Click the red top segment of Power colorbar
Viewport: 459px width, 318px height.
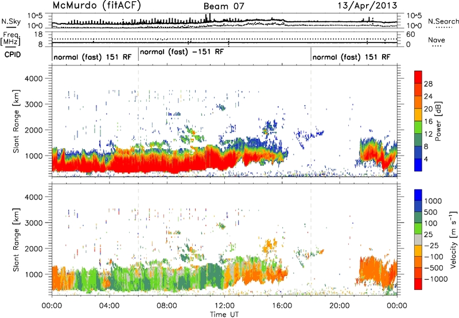(418, 77)
